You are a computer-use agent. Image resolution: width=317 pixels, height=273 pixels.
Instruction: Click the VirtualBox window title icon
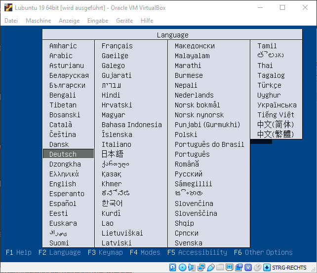click(x=8, y=8)
